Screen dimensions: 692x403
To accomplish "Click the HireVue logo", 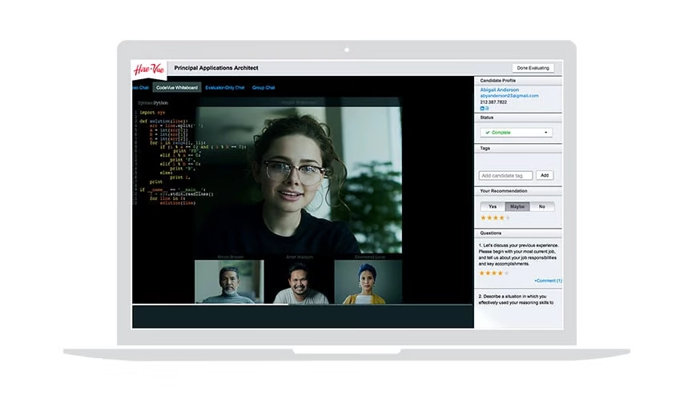I will [x=149, y=69].
